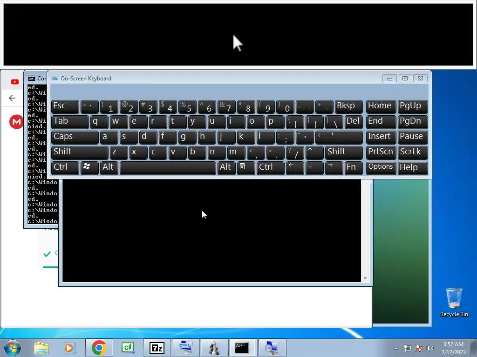Toggle the left Shift key

click(80, 152)
